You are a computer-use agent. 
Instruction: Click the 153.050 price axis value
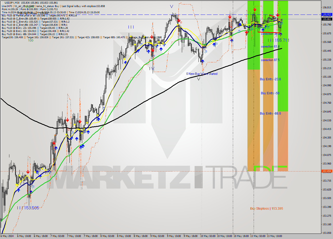click(327, 233)
